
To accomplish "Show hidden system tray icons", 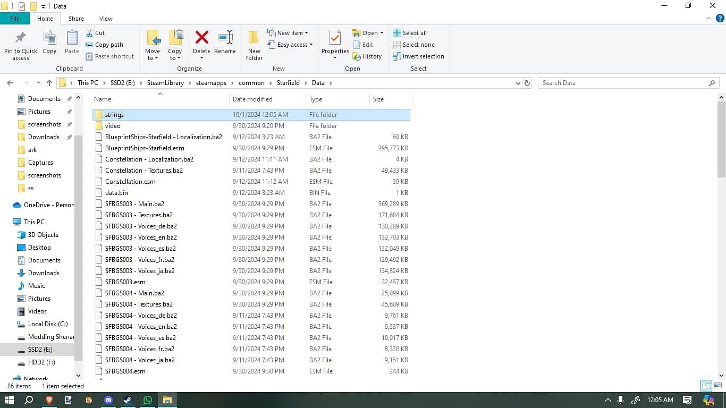I will 607,400.
